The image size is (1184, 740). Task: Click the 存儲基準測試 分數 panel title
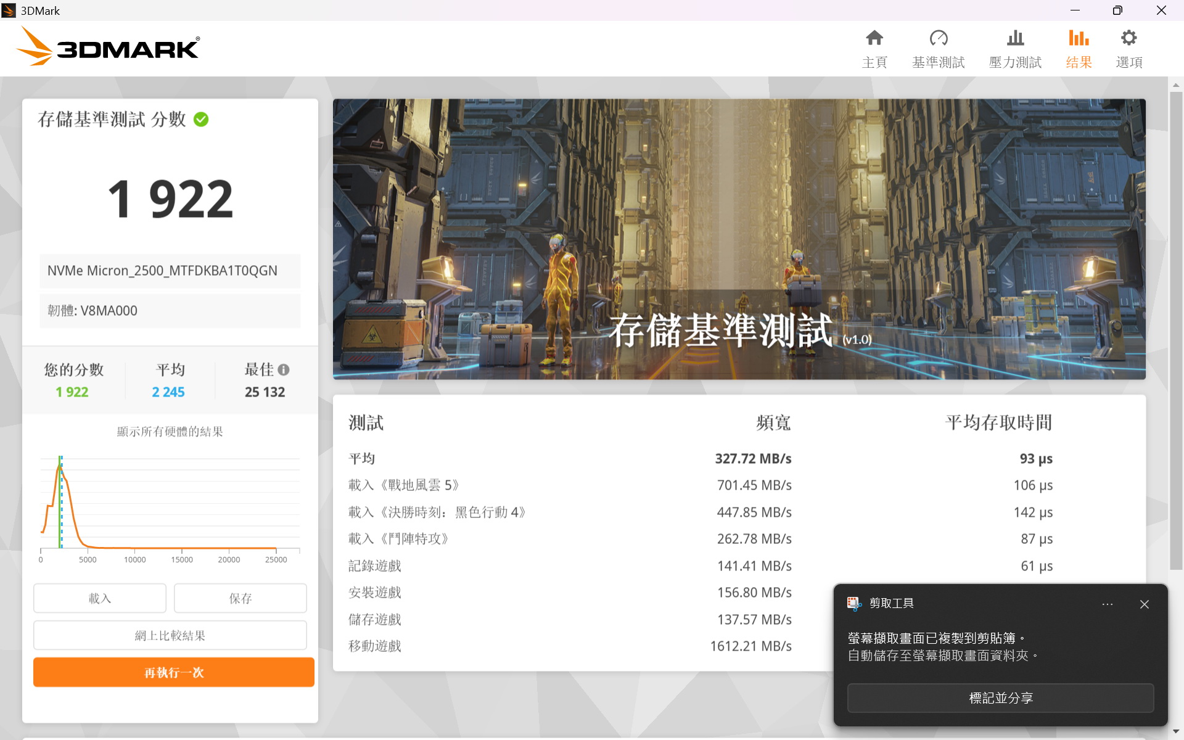point(112,119)
